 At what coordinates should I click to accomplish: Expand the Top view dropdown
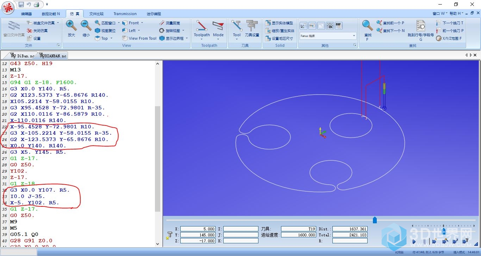[111, 38]
